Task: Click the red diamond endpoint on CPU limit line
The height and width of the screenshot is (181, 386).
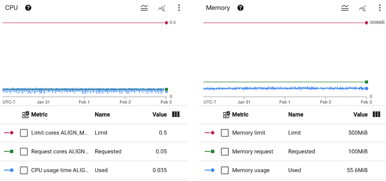Action: (166, 23)
